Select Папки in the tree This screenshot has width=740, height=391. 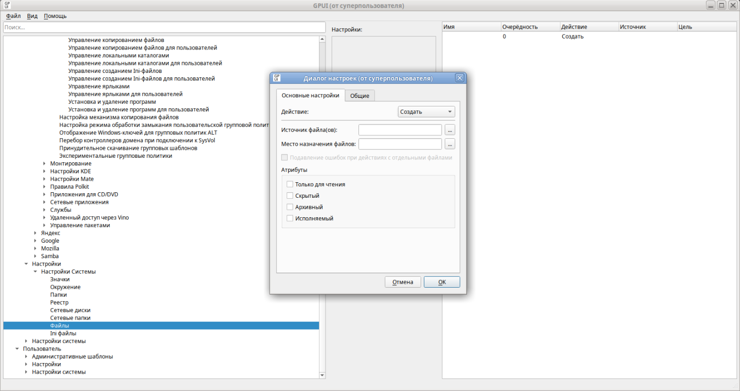[x=58, y=295]
